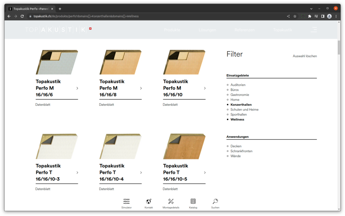Reload the Topakustik page
Screen dimensions: 345x216
[22, 16]
